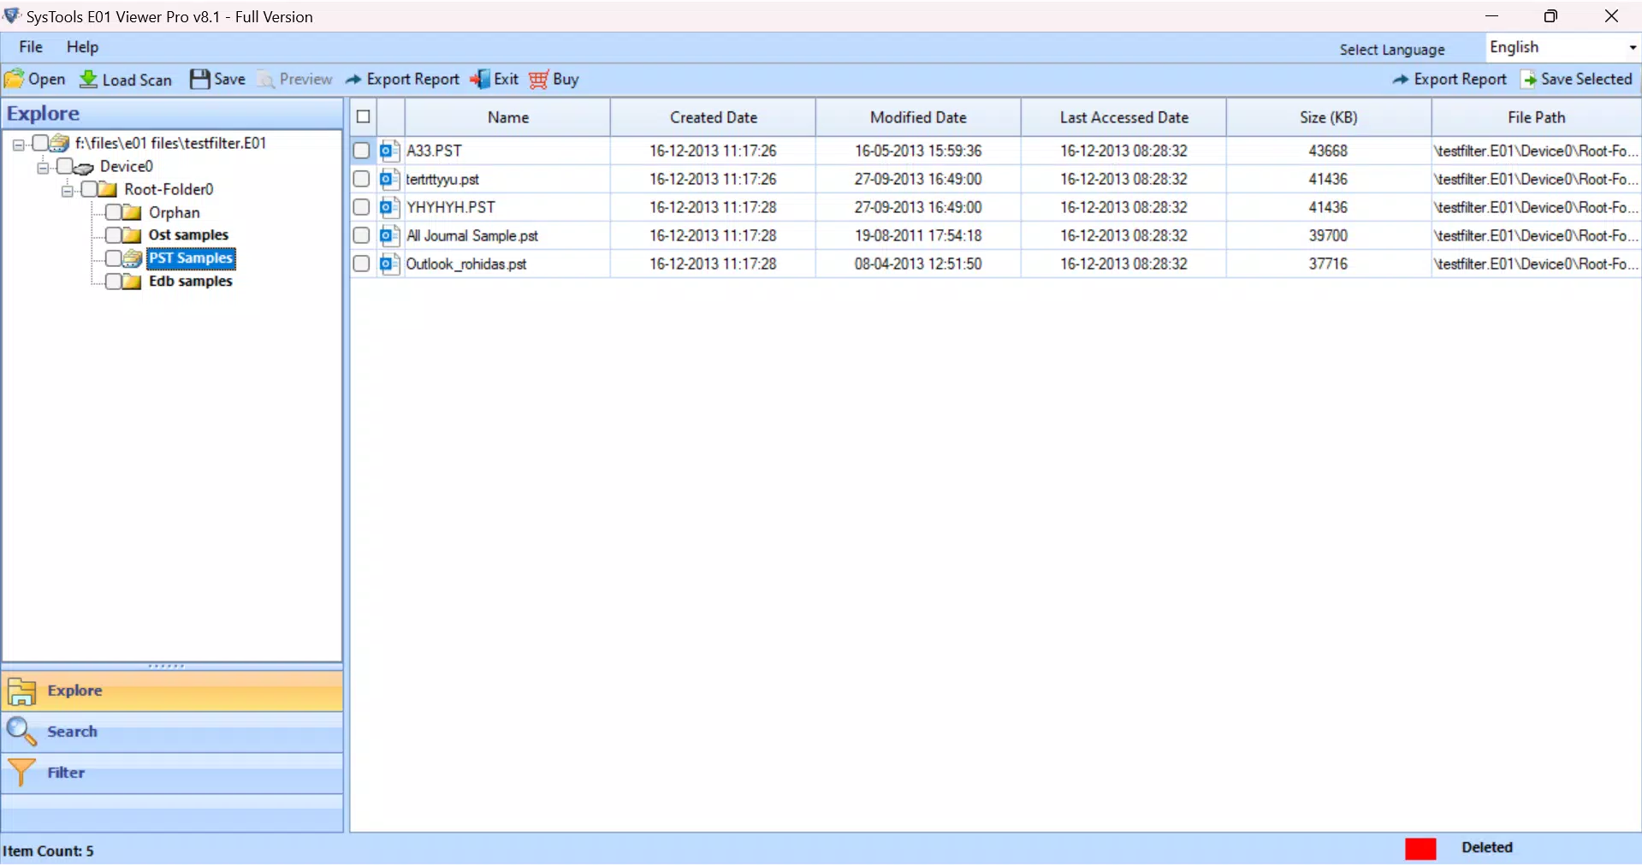The image size is (1642, 866).
Task: Click the explore panel splitter grip dots
Action: 166,666
